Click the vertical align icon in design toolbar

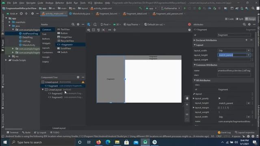[x=115, y=30]
